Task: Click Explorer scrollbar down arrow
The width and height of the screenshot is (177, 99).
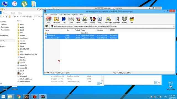Action: (x=102, y=81)
